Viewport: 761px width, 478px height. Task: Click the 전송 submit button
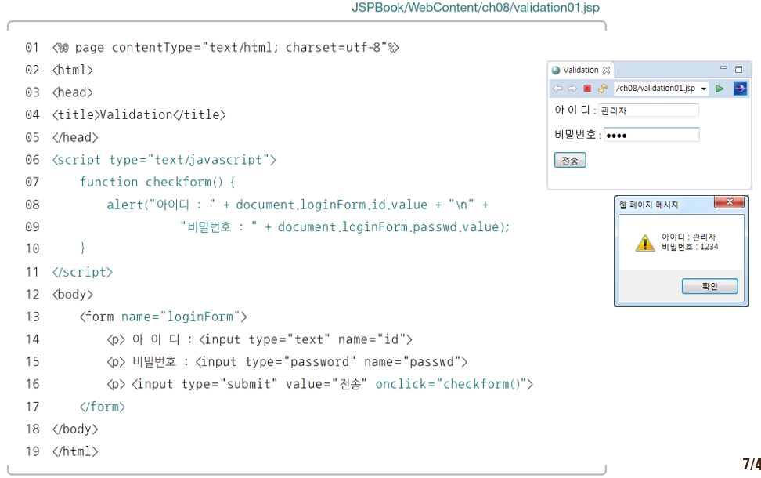coord(570,161)
